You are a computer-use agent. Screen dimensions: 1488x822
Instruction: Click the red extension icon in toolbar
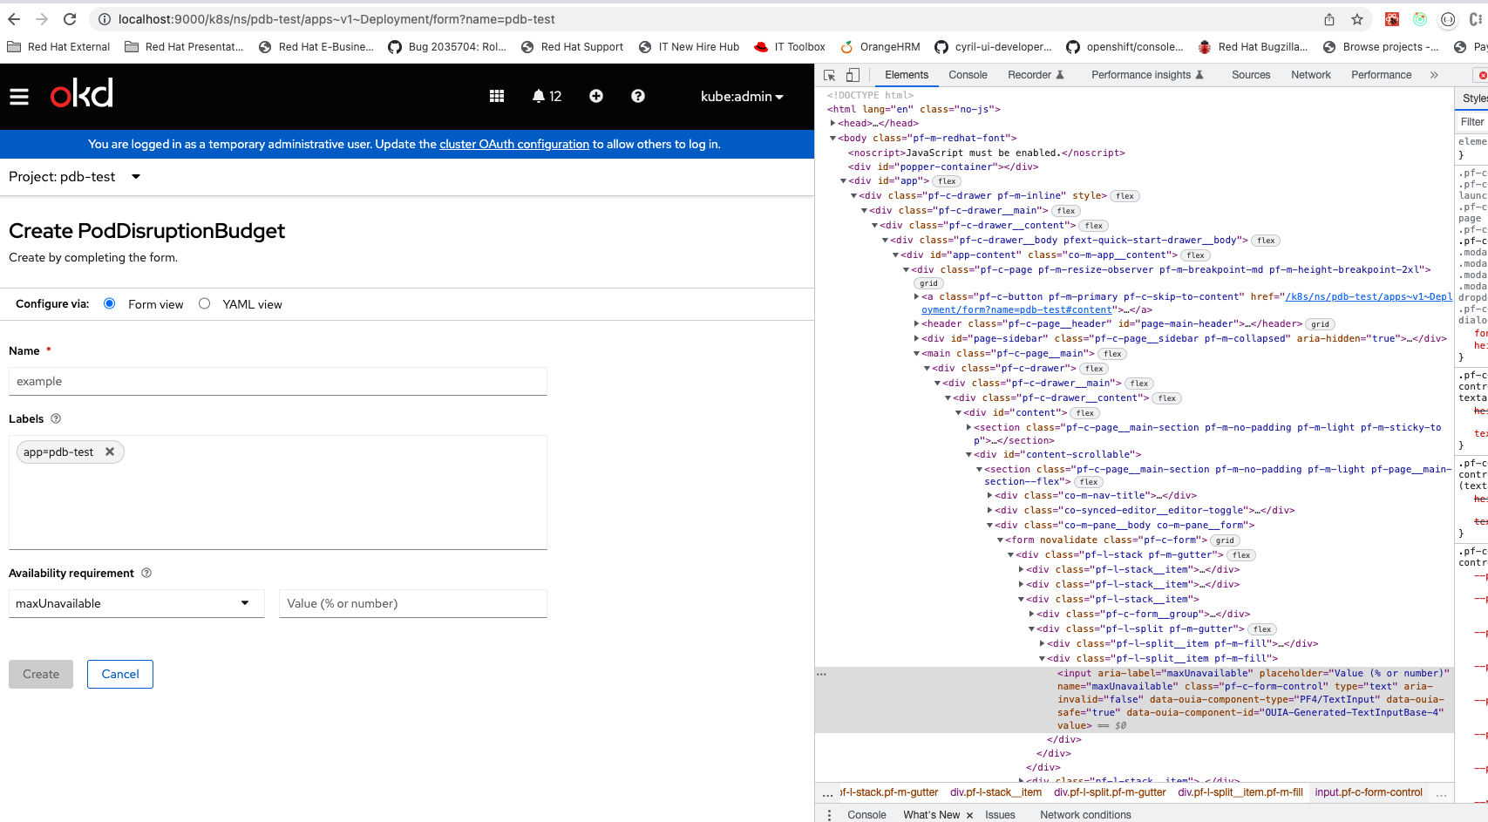tap(1392, 19)
